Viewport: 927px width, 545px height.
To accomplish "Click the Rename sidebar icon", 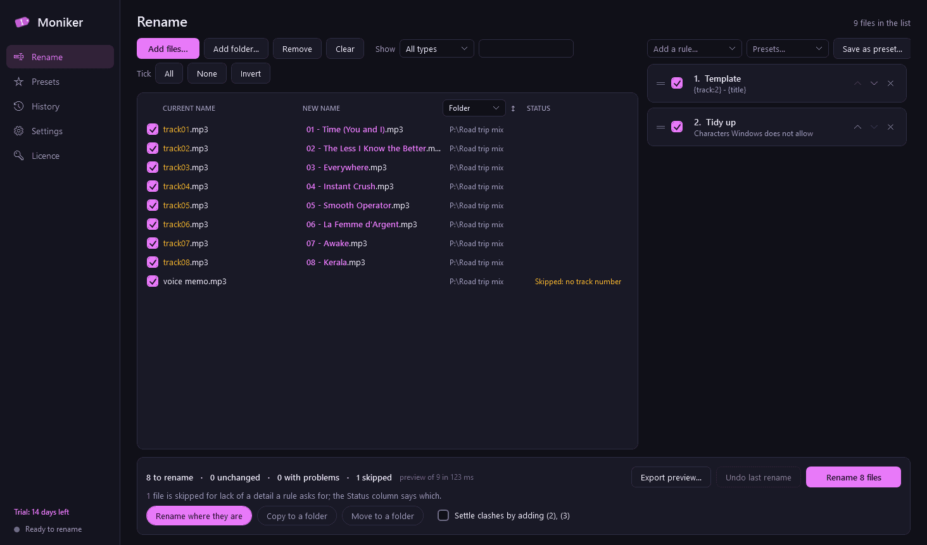I will point(19,57).
